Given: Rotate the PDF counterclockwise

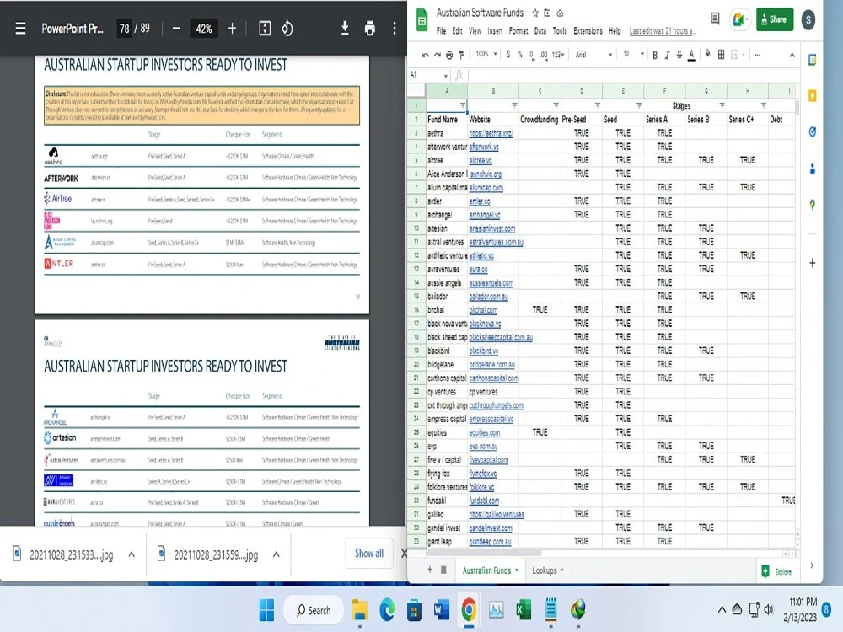Looking at the screenshot, I should click(287, 29).
